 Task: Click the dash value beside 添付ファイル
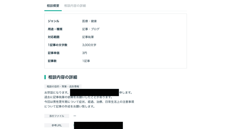click(x=75, y=116)
